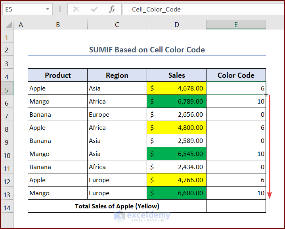Select the column E header
This screenshot has height=229, width=285.
click(x=236, y=25)
